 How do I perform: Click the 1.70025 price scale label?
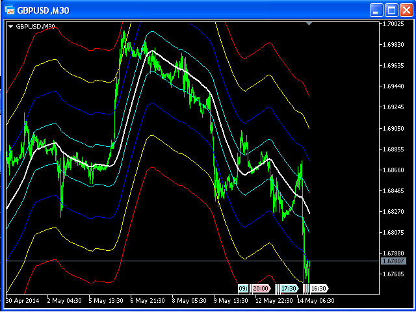pyautogui.click(x=393, y=24)
